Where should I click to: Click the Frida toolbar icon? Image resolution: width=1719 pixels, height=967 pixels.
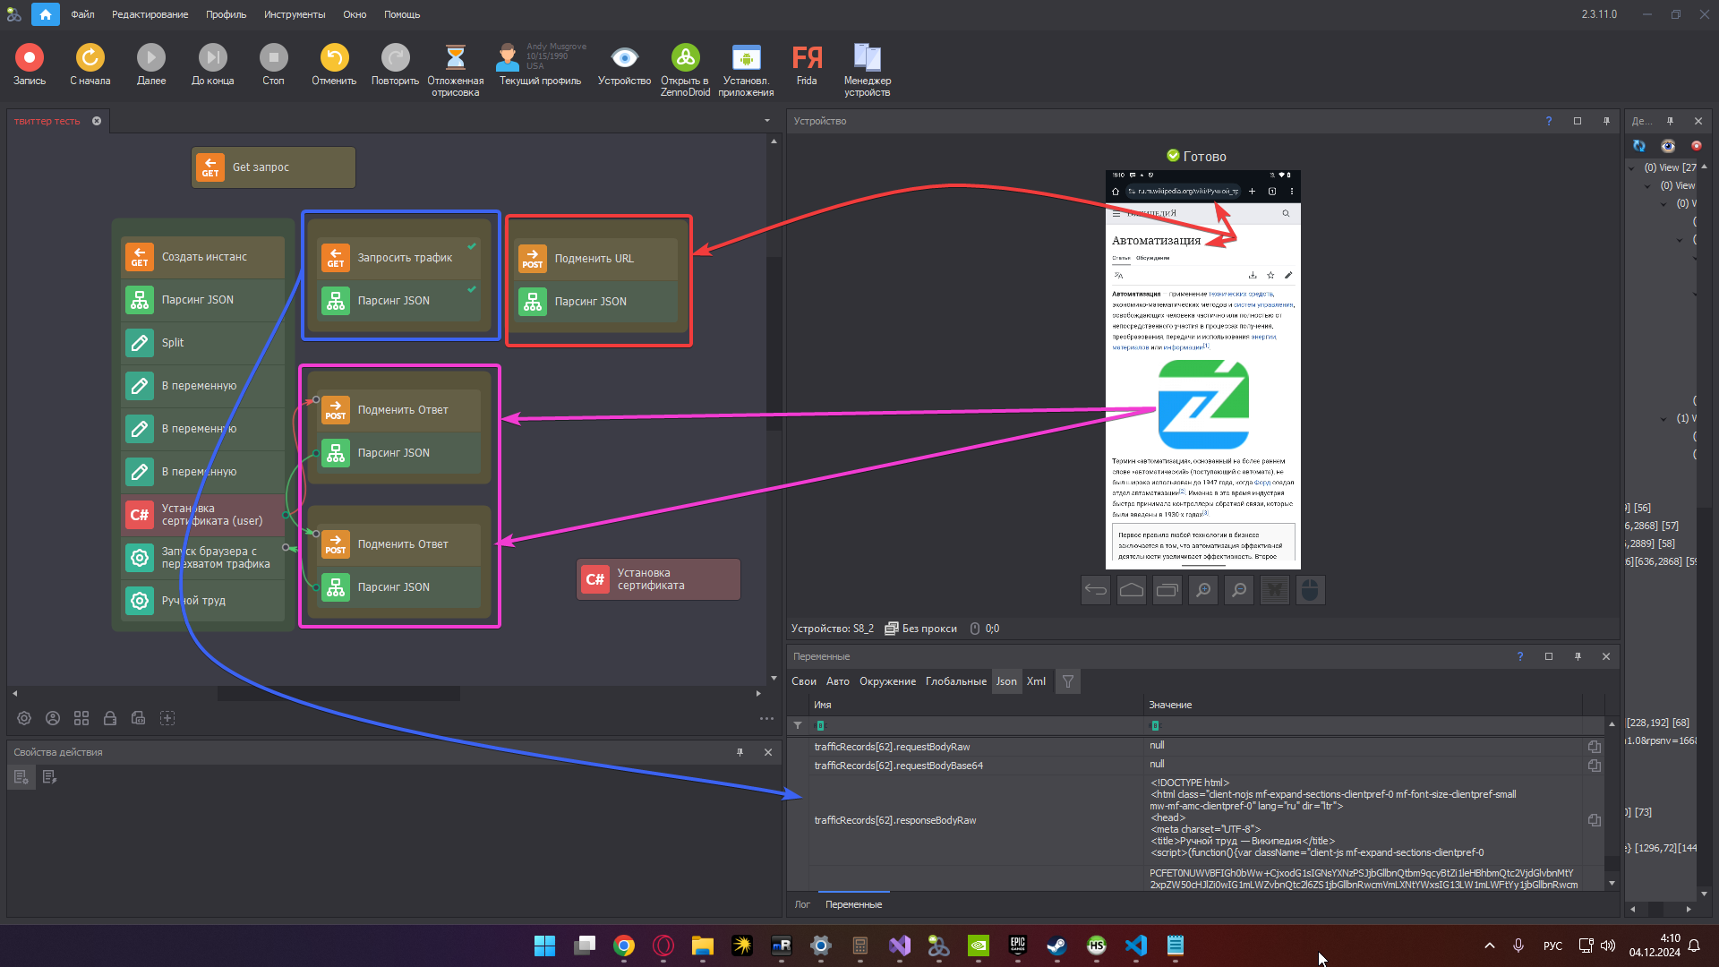[806, 59]
